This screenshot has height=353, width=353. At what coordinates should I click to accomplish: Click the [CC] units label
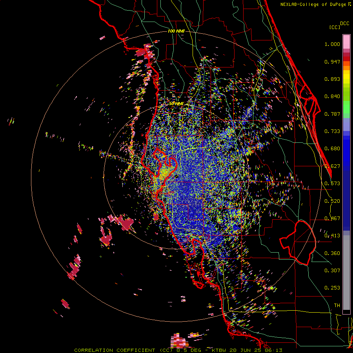335,27
